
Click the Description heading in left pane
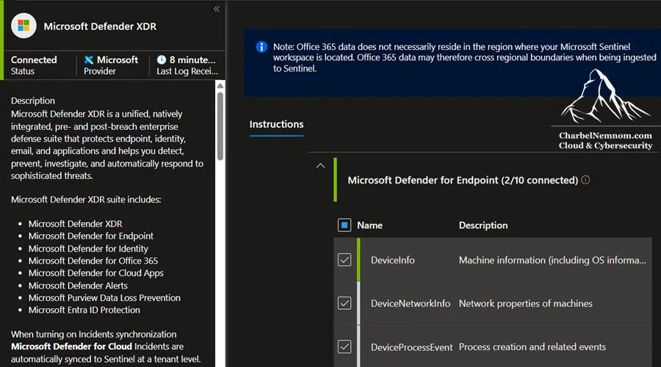pos(33,101)
